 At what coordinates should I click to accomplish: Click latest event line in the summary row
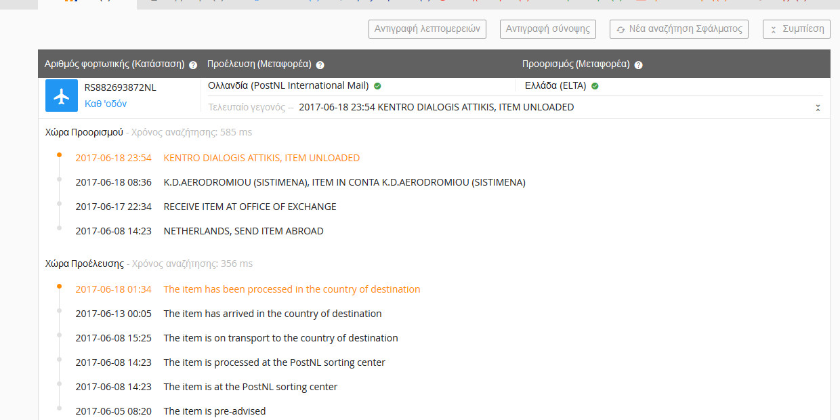click(x=436, y=107)
